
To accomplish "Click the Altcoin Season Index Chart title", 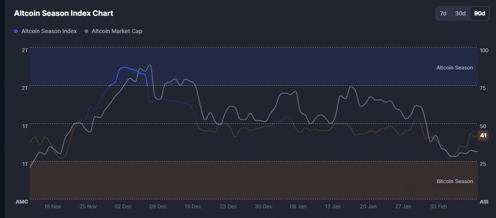I will coord(63,14).
